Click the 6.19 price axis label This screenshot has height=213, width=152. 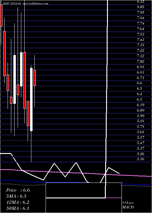pos(140,105)
